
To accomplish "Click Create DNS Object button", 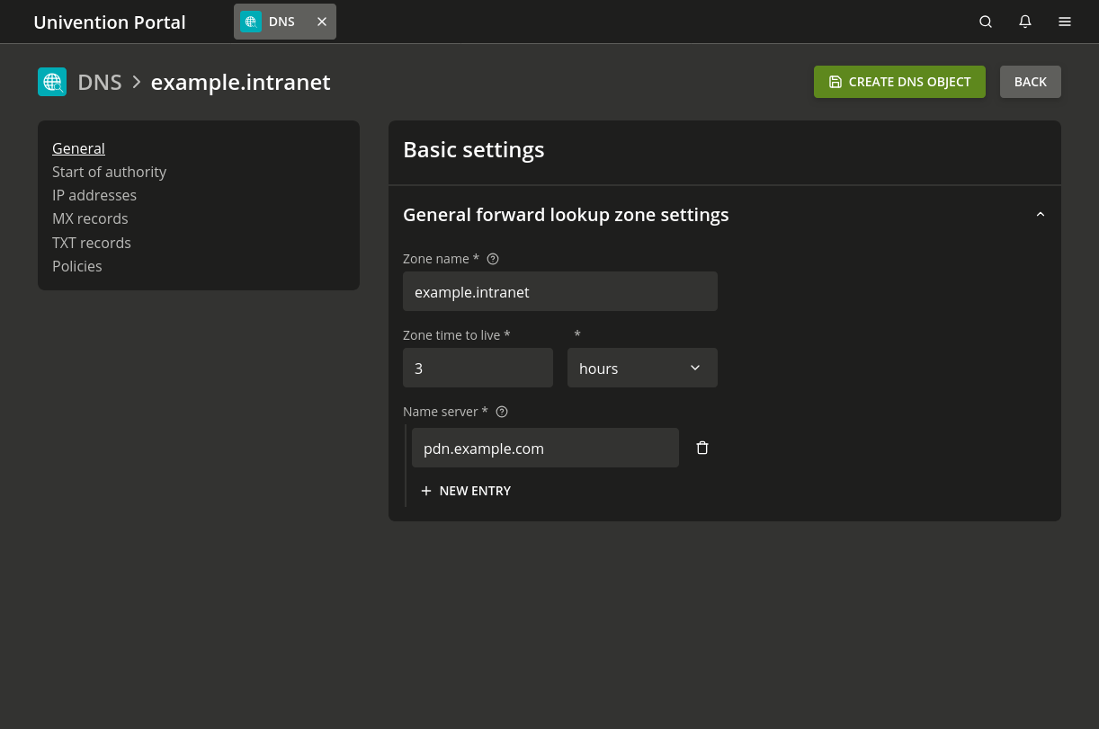I will click(899, 82).
